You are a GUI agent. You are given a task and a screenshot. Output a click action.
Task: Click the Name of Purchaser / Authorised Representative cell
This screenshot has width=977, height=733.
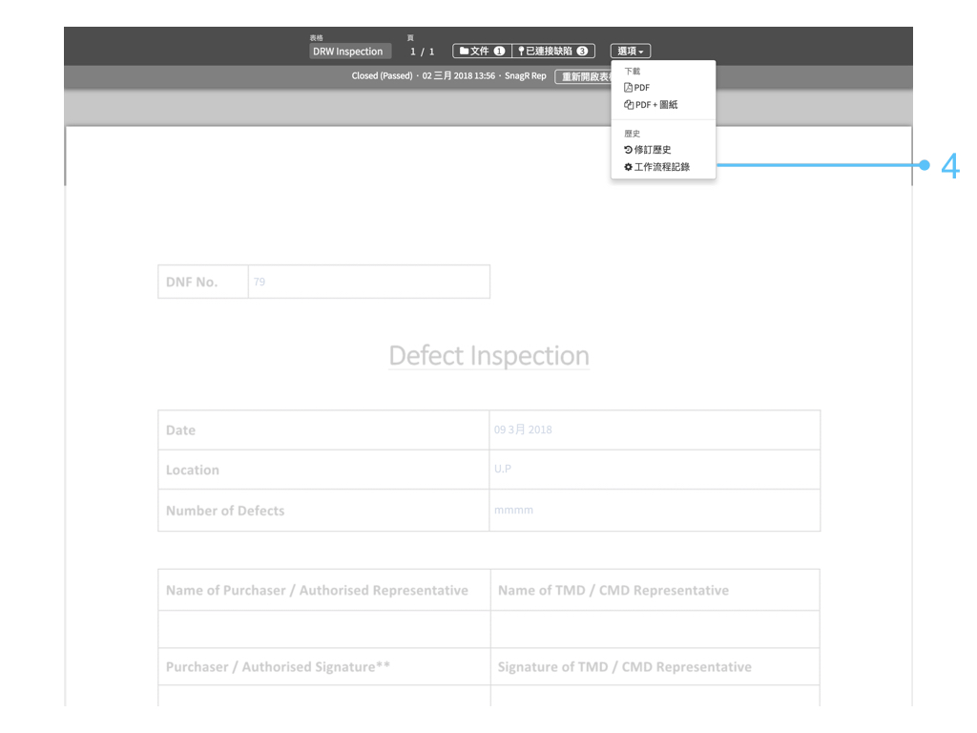tap(324, 590)
